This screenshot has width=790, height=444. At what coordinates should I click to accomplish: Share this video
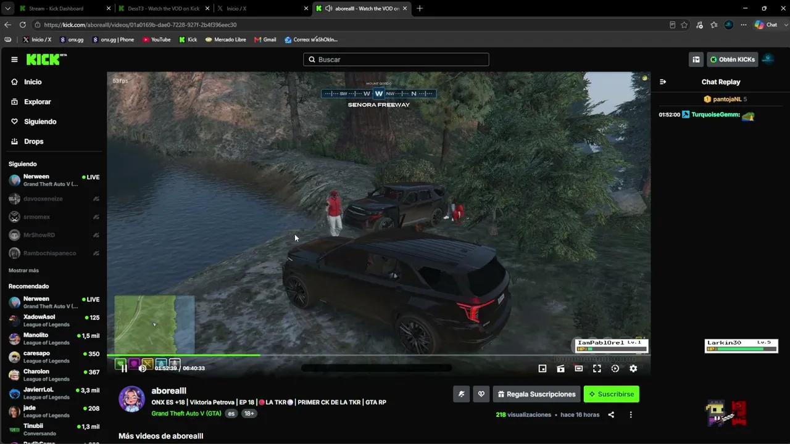click(611, 415)
